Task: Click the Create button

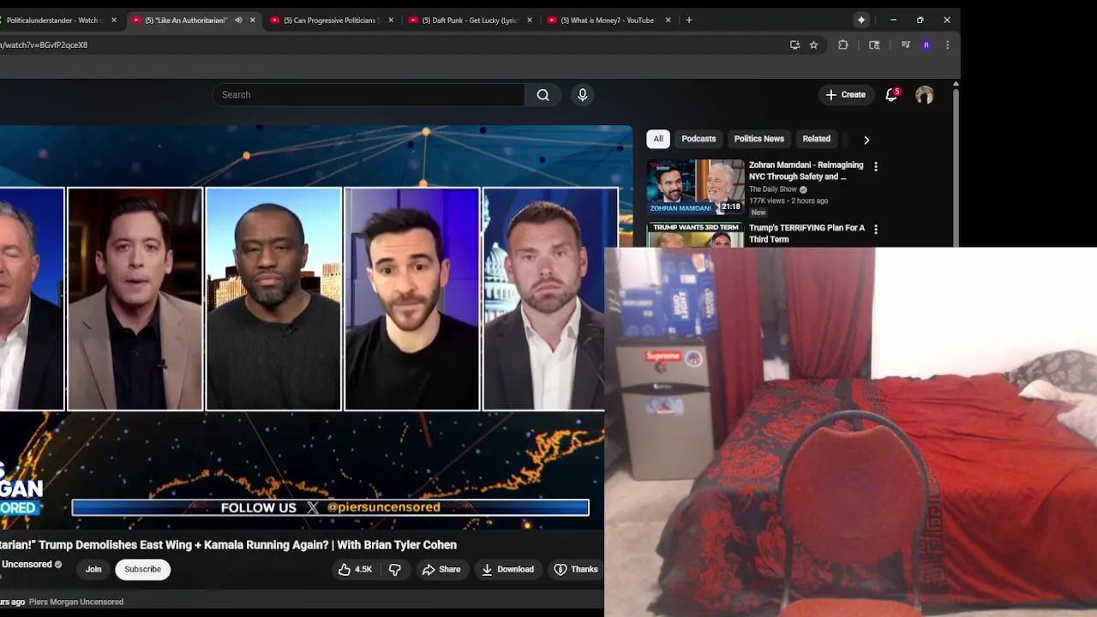Action: tap(845, 95)
